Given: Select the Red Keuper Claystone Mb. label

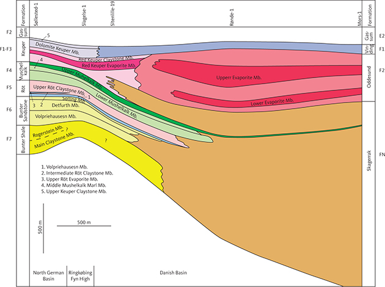Looking at the screenshot, I should [x=106, y=59].
